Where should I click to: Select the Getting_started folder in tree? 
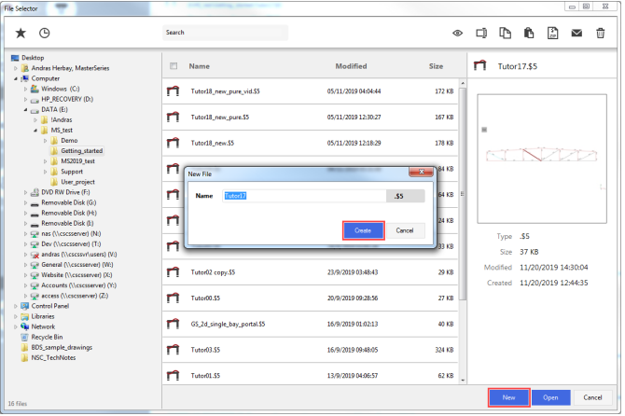[81, 150]
